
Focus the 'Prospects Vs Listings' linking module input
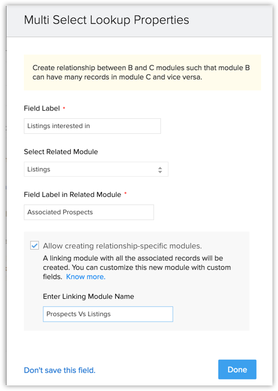tap(108, 314)
